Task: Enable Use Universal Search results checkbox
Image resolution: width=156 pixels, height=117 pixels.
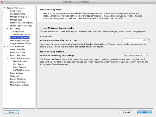Action: 42,28
